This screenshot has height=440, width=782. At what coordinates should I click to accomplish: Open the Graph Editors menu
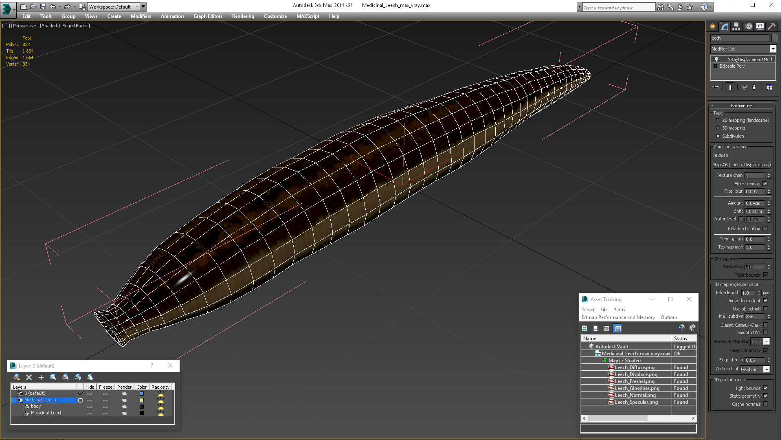click(x=208, y=16)
